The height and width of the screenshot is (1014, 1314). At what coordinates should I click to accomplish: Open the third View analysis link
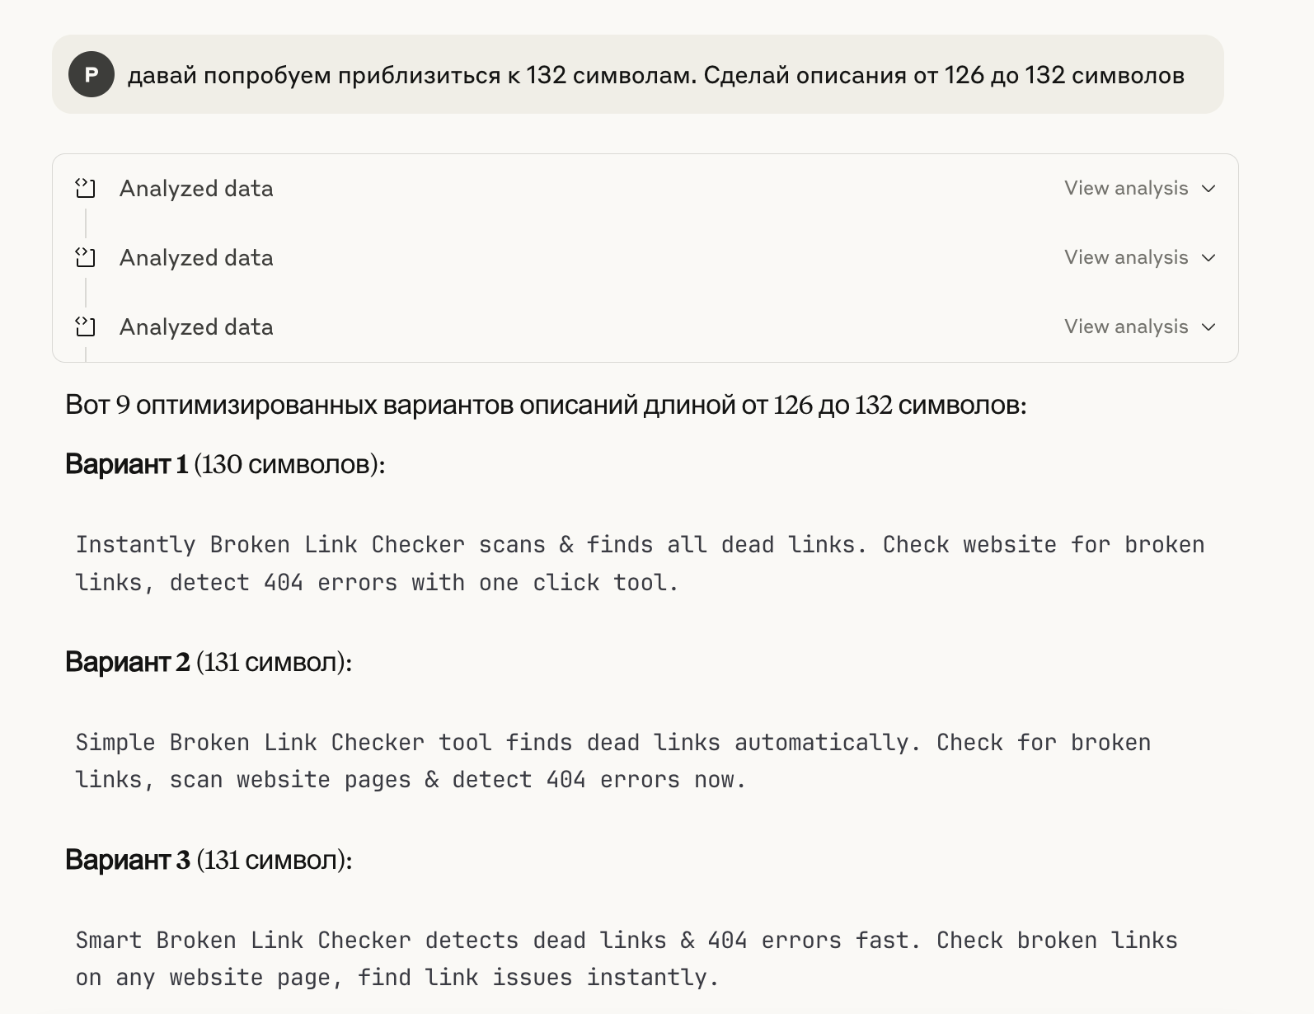tap(1126, 327)
